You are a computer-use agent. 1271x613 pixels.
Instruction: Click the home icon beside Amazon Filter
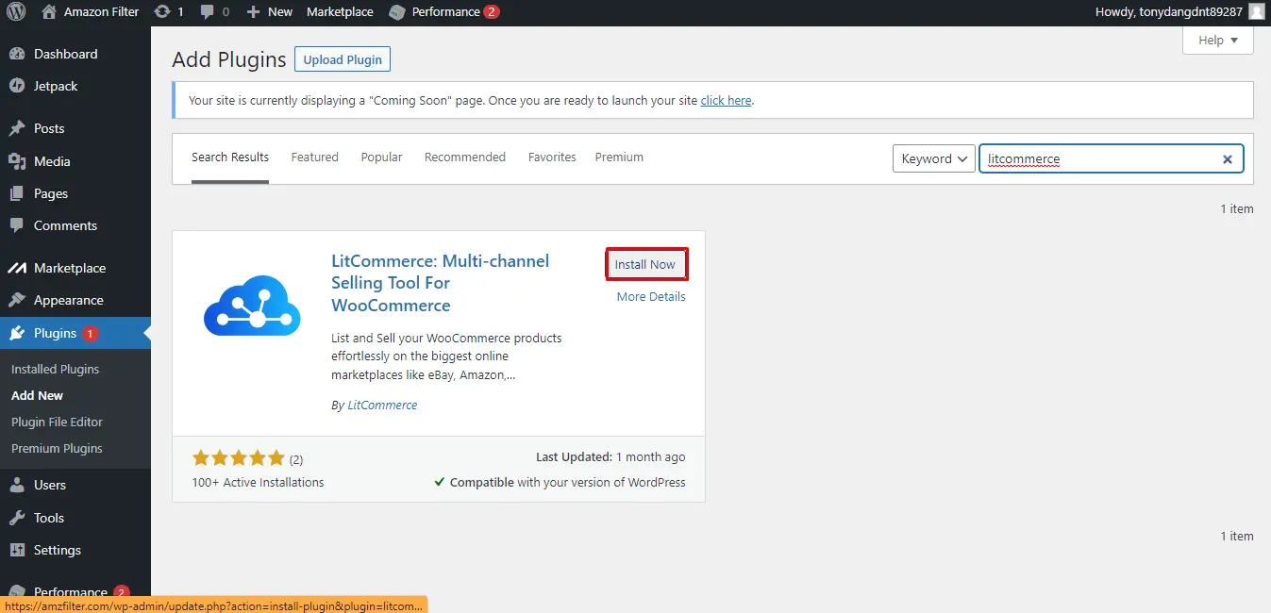tap(50, 12)
